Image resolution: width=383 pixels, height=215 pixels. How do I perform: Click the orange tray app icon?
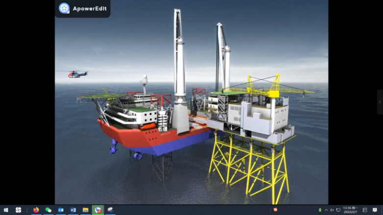click(x=275, y=210)
